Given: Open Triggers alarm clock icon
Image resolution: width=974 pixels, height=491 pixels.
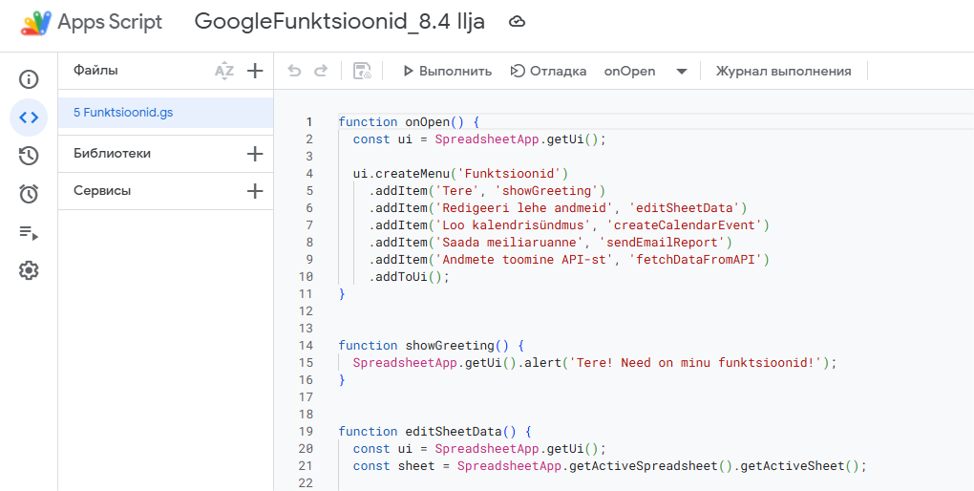Looking at the screenshot, I should (x=29, y=194).
